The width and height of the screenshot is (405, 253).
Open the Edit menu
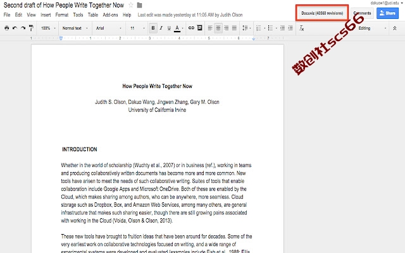(18, 15)
